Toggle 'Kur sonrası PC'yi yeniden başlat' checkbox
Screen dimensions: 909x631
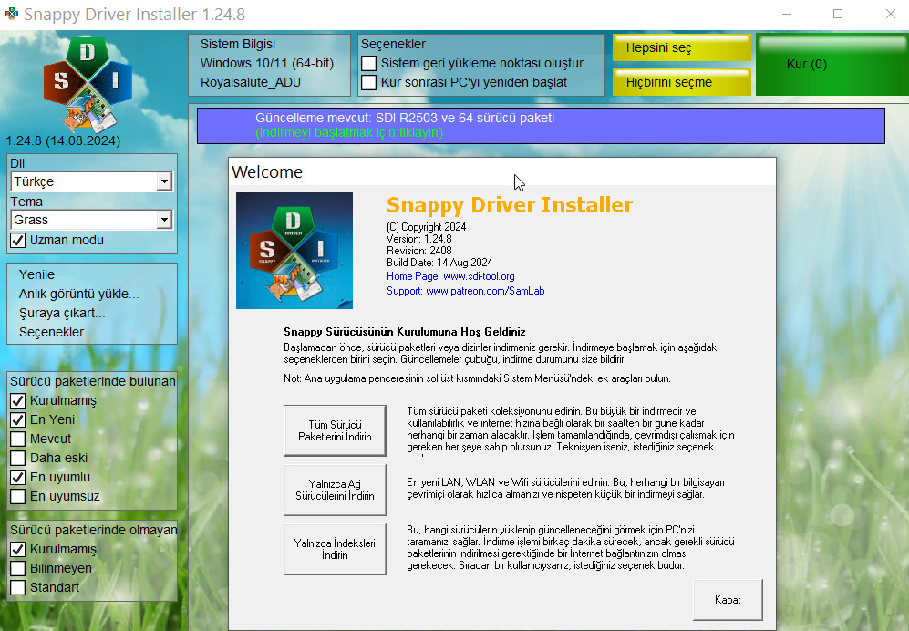[x=368, y=82]
